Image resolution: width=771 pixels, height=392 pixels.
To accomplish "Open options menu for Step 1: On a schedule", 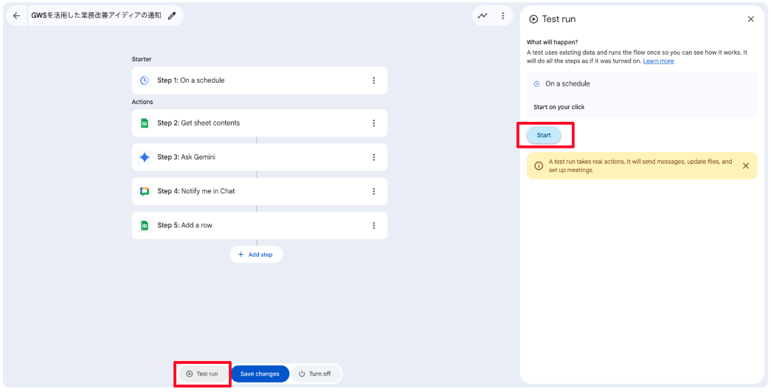I will tap(374, 80).
